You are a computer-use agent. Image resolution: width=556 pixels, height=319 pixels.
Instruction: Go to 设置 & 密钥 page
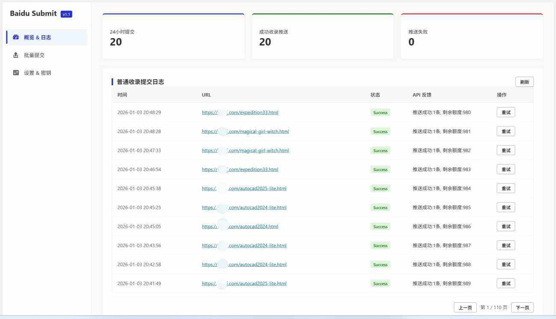(37, 73)
